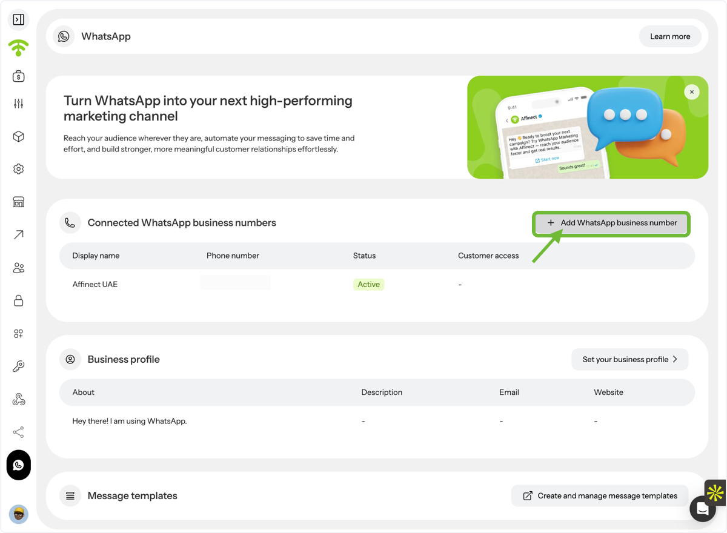Expand the sidebar panel toggle icon
Image resolution: width=727 pixels, height=533 pixels.
(x=19, y=20)
